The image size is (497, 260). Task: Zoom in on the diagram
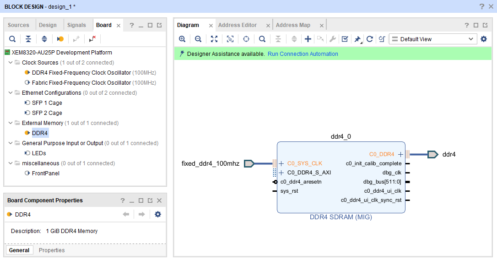[x=182, y=39]
